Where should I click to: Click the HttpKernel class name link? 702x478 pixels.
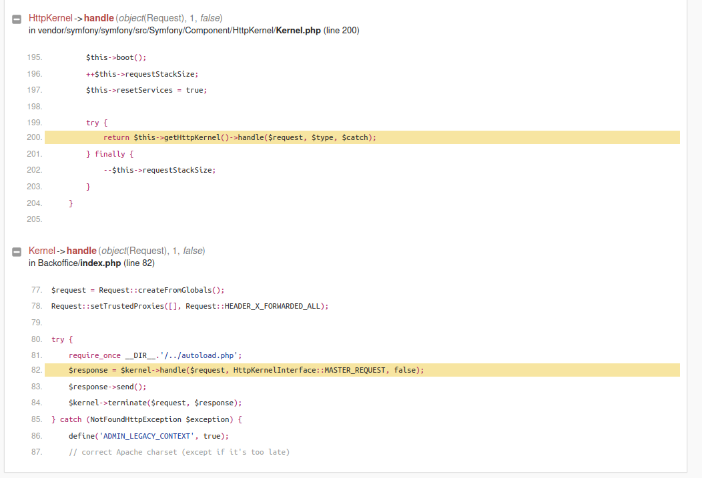point(51,18)
